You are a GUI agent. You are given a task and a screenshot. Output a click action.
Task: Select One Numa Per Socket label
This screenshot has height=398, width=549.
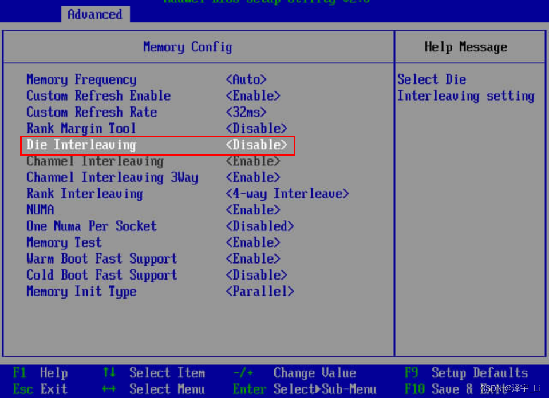[x=92, y=226]
